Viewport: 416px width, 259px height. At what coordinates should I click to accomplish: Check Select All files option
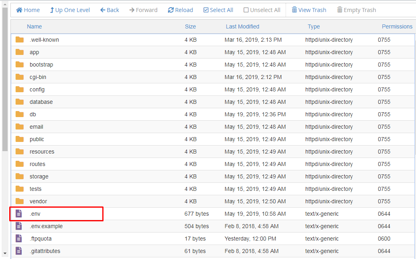click(x=218, y=10)
